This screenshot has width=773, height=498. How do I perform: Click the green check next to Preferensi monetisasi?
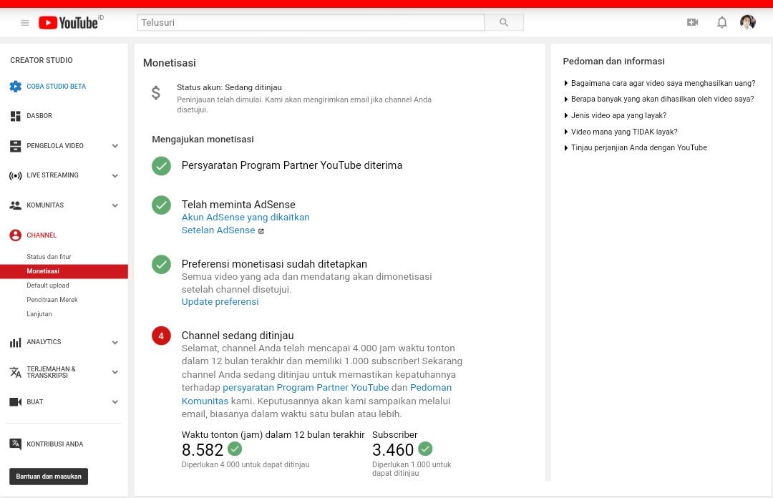pos(161,264)
